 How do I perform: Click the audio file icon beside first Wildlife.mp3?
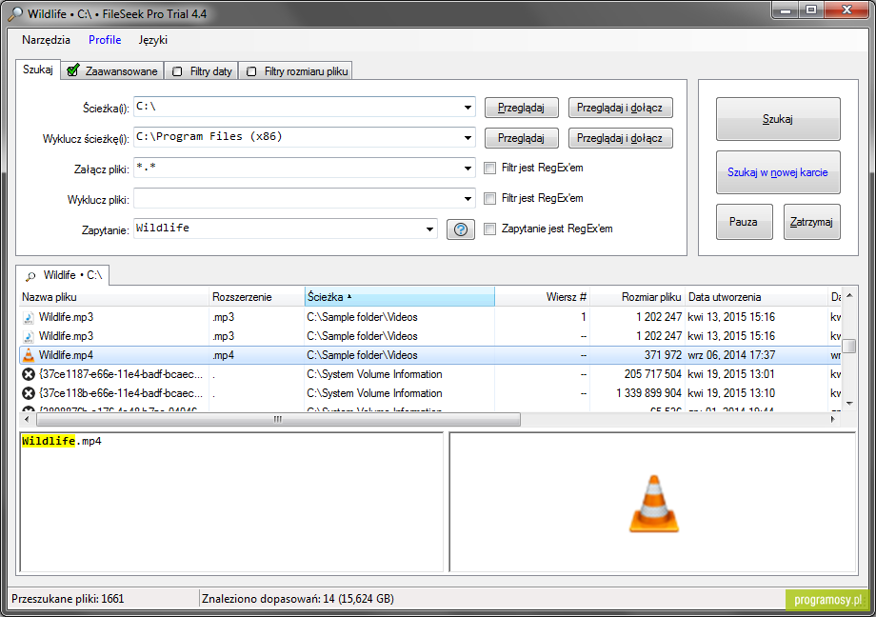(29, 317)
